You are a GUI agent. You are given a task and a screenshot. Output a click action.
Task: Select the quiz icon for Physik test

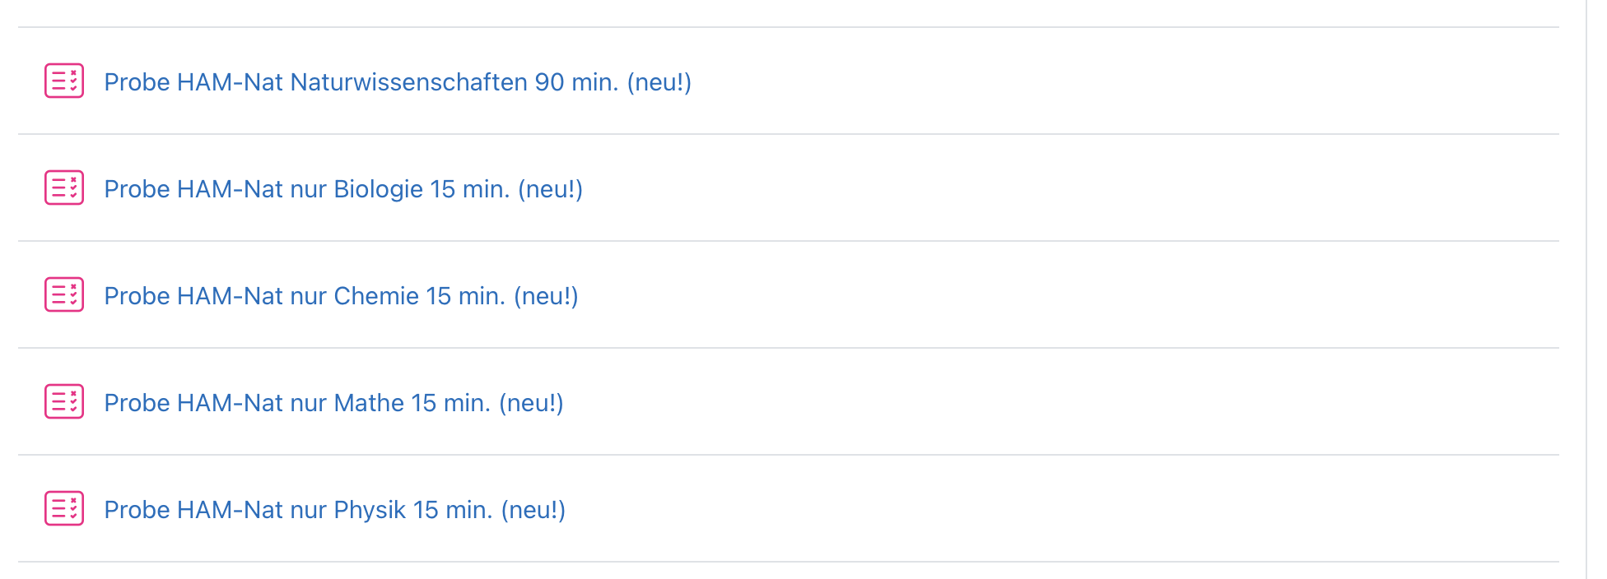64,508
